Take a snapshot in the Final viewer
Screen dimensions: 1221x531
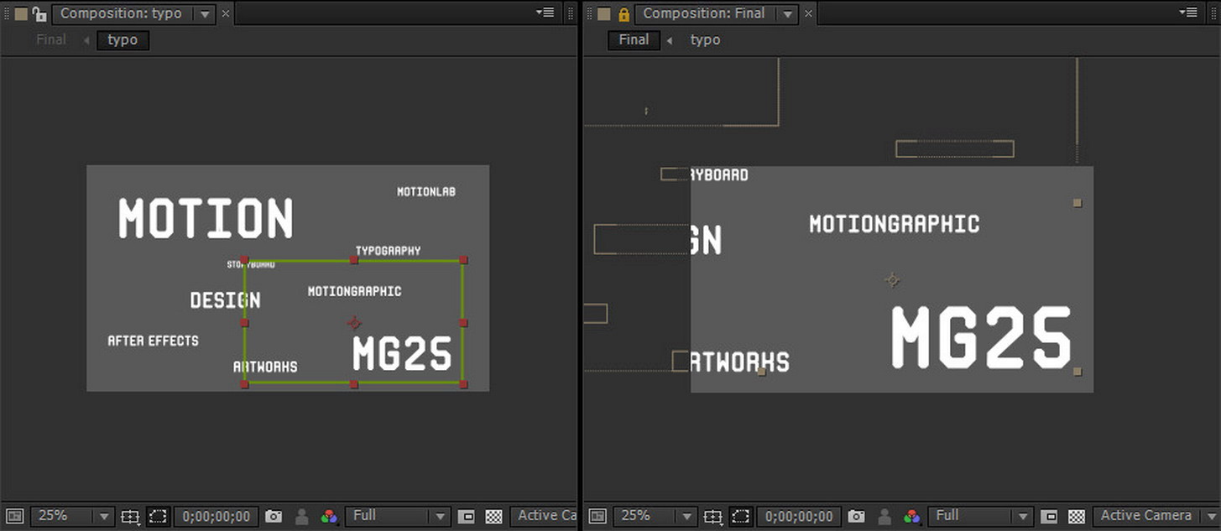pos(856,517)
